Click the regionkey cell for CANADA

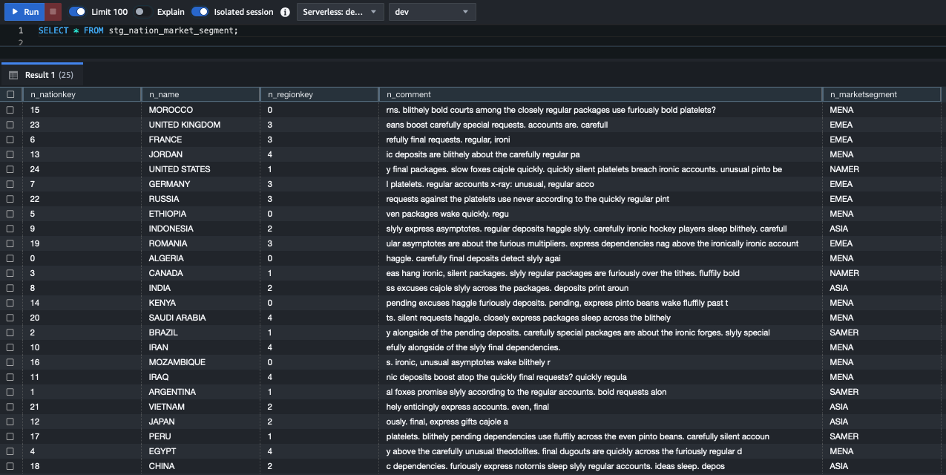tap(319, 273)
